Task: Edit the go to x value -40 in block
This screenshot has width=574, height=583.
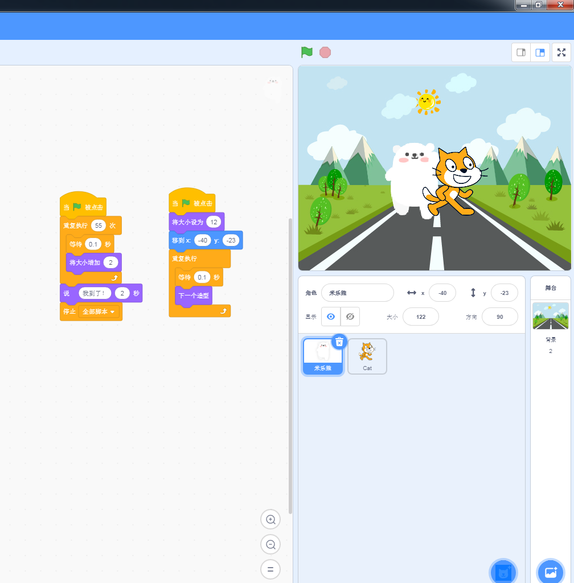Action: point(203,240)
